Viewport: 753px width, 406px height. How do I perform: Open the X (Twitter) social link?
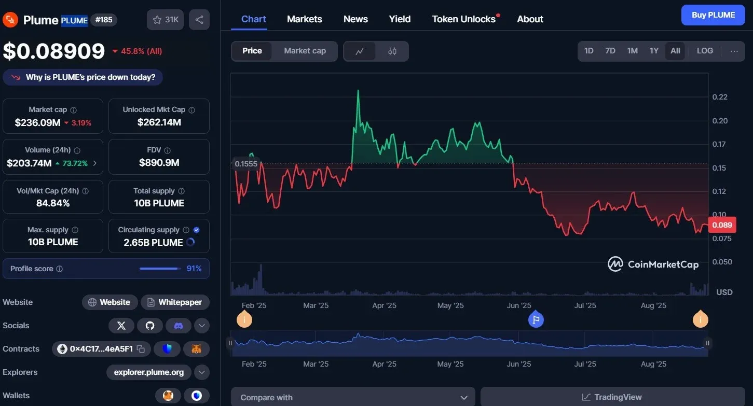click(121, 326)
